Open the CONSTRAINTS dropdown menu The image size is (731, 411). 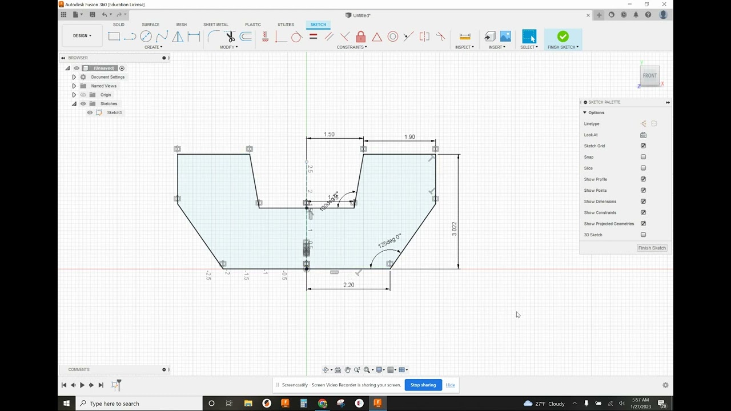(352, 47)
